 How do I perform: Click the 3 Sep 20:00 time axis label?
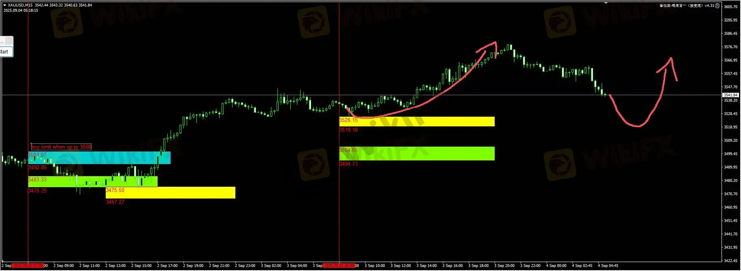pos(504,266)
